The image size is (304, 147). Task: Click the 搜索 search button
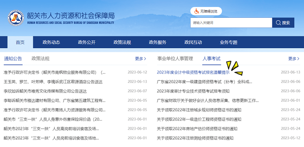[283, 23]
